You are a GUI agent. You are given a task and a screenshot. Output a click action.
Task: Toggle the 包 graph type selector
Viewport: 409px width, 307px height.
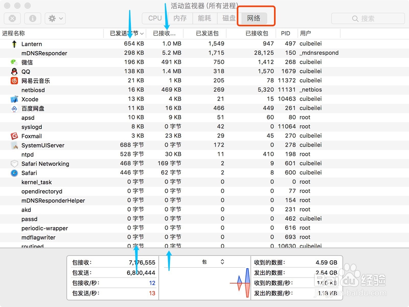click(x=213, y=262)
